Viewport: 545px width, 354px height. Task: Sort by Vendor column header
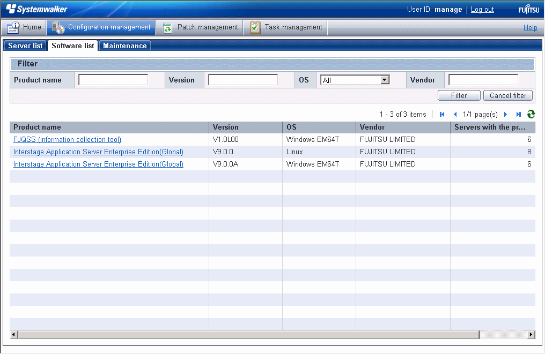click(403, 127)
